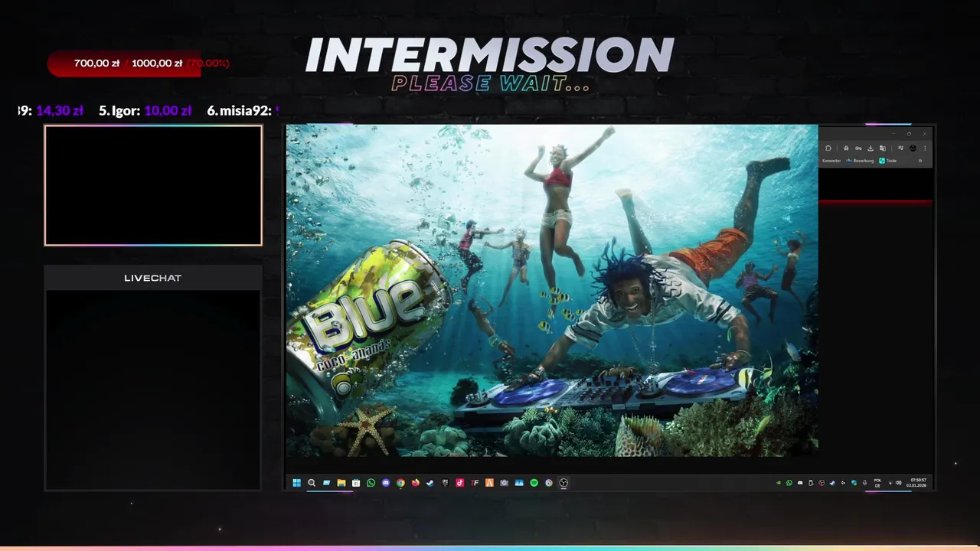The image size is (980, 551).
Task: Click Steam icon in system tray
Action: pos(832,483)
